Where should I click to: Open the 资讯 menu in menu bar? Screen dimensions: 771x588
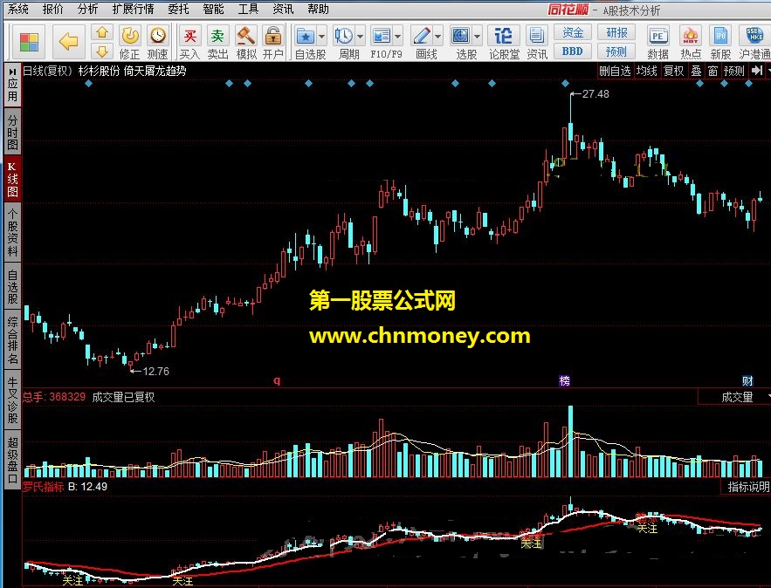point(283,9)
